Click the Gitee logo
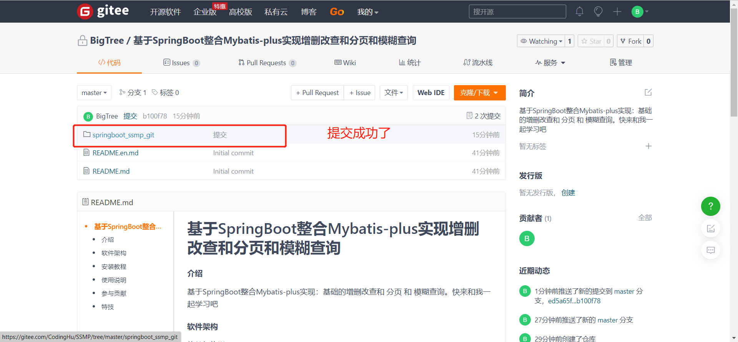Screen dimensions: 738x342 coord(103,11)
